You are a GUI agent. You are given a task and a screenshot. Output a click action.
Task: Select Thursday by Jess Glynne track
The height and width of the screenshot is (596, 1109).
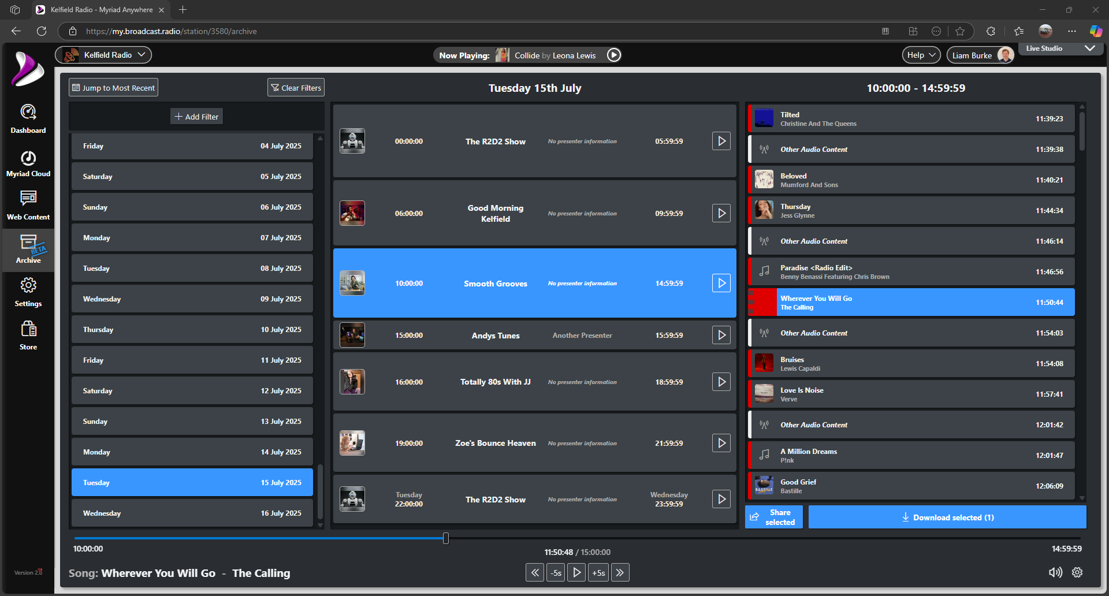click(x=911, y=210)
